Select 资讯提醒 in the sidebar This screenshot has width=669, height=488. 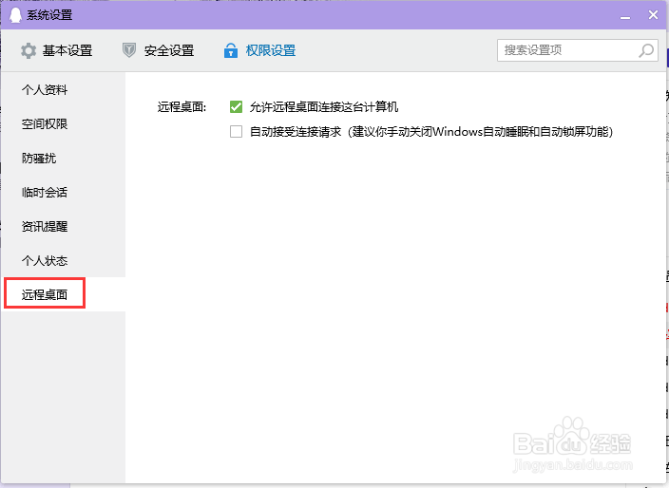64,226
